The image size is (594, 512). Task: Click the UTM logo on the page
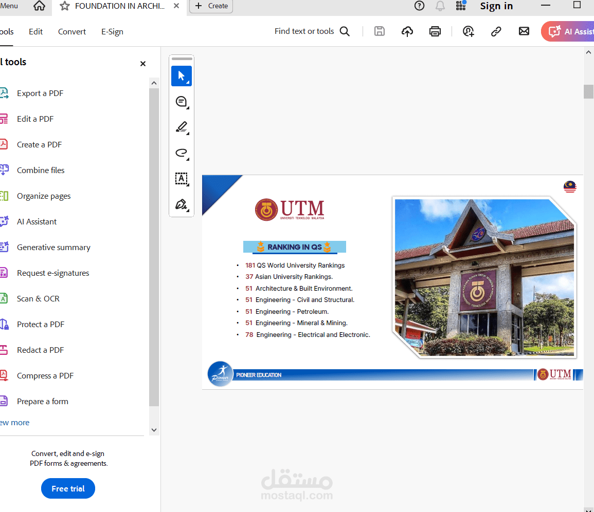point(290,210)
